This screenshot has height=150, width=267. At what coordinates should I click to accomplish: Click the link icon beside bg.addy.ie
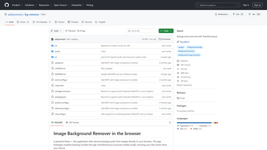click(178, 42)
